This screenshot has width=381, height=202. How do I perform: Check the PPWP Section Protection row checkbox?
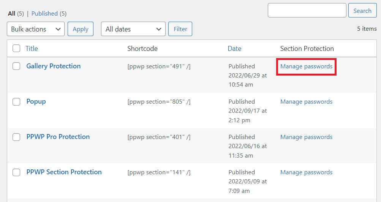(x=16, y=172)
